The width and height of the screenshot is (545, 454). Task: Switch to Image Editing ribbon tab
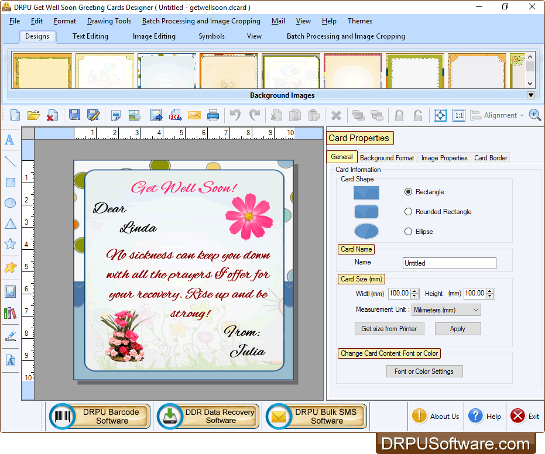point(154,36)
